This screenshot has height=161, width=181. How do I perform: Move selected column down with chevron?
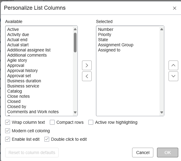point(173,76)
